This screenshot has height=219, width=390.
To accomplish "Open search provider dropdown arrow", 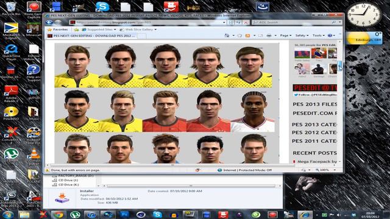I will tap(339, 23).
